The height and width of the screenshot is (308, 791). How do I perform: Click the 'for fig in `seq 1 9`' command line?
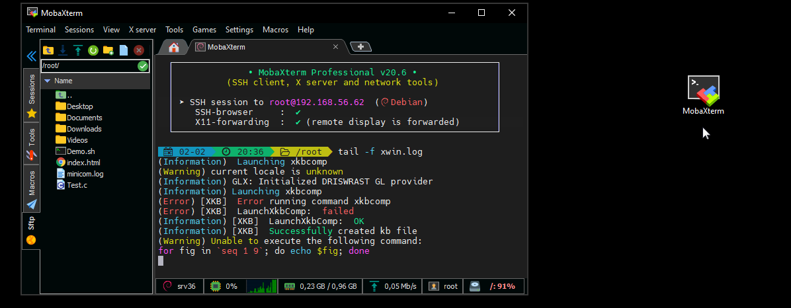click(264, 250)
